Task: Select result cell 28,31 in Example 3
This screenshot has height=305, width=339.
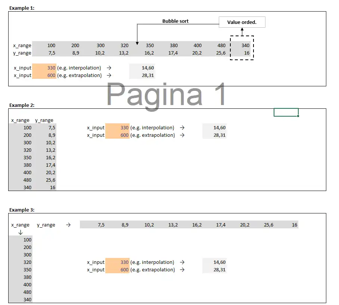Action: pyautogui.click(x=214, y=270)
